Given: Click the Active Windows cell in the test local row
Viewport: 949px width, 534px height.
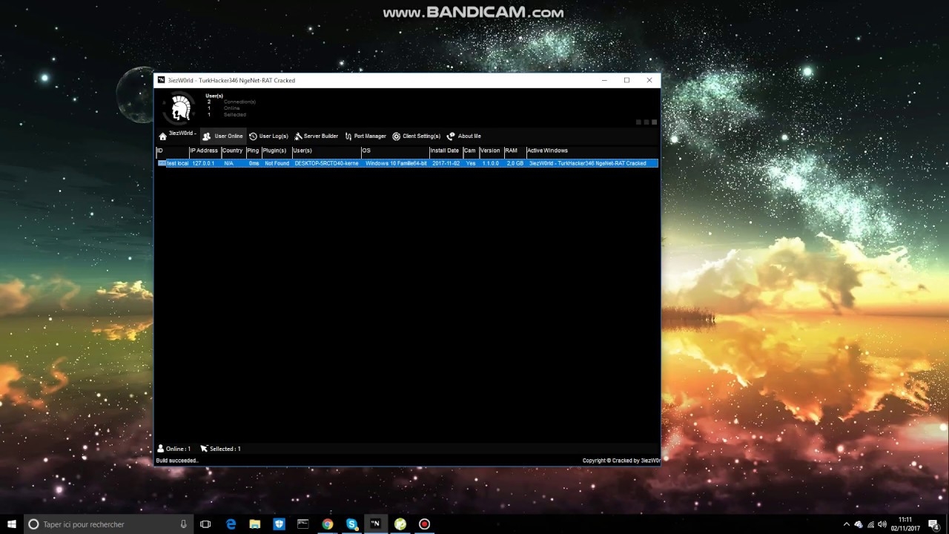Looking at the screenshot, I should (587, 163).
